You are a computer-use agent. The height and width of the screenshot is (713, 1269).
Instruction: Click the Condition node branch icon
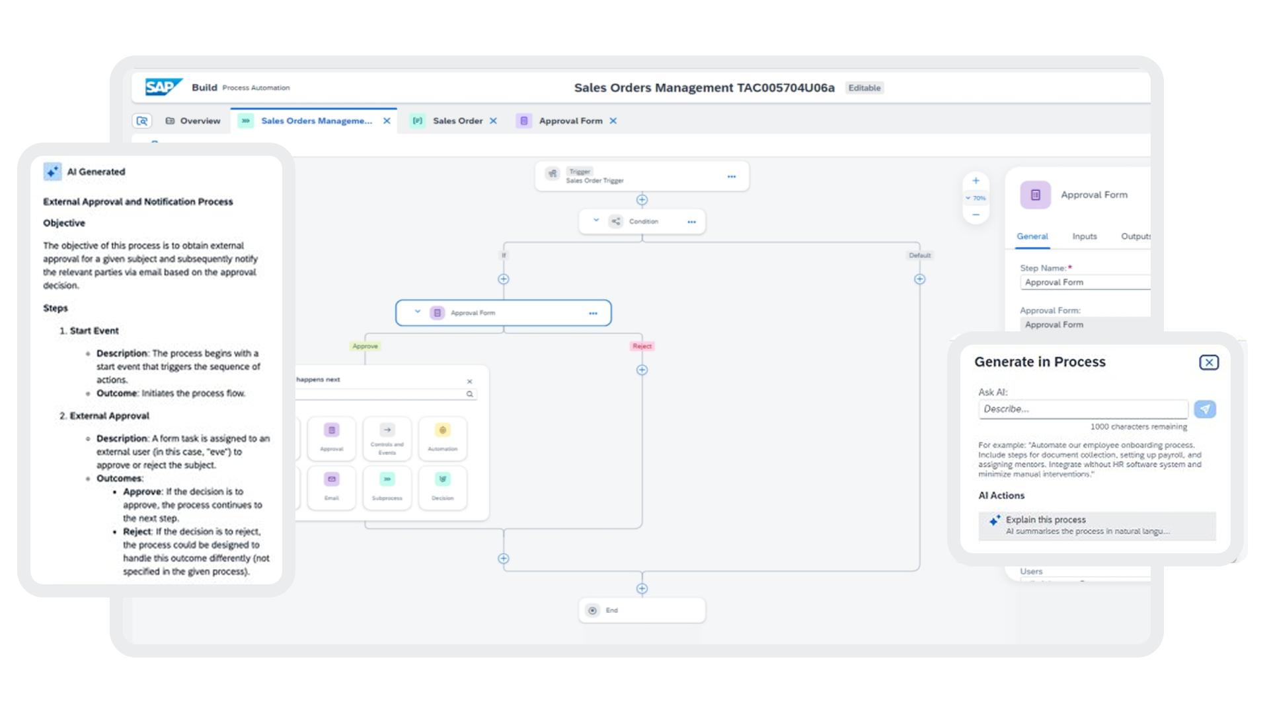(x=615, y=221)
